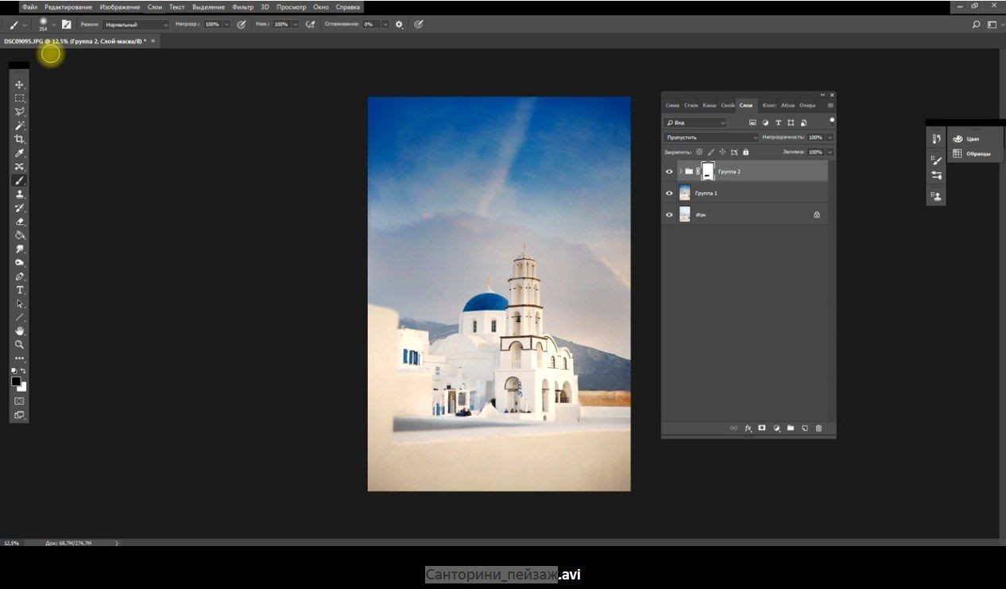Image resolution: width=1006 pixels, height=589 pixels.
Task: Pick the Eyedropper tool
Action: point(20,153)
